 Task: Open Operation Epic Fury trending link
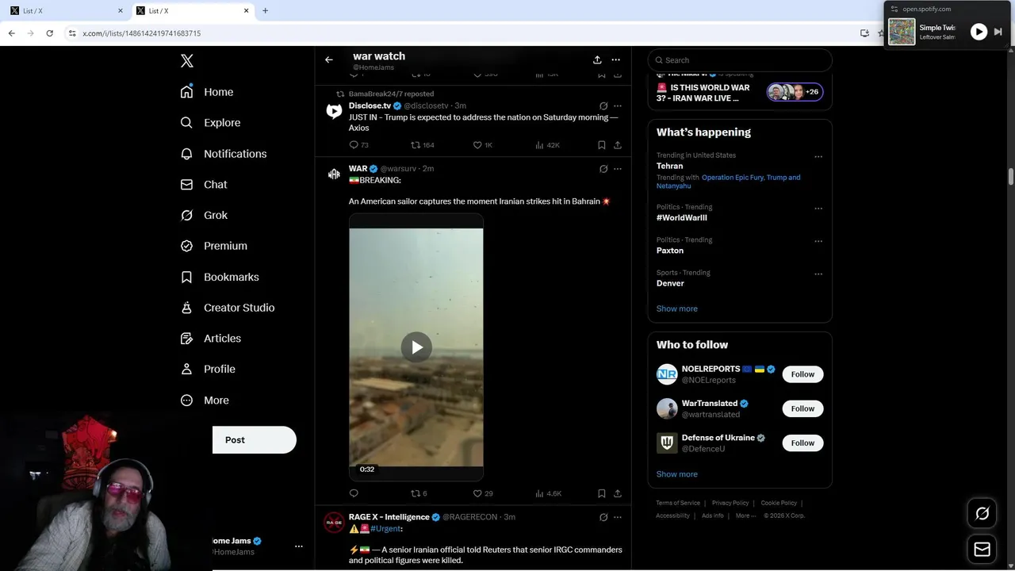pos(733,178)
